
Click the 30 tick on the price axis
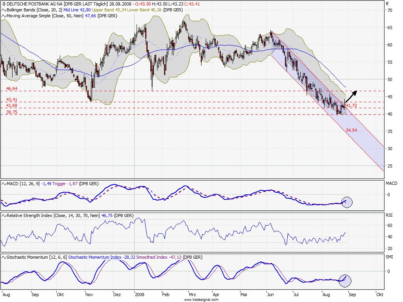pyautogui.click(x=390, y=149)
